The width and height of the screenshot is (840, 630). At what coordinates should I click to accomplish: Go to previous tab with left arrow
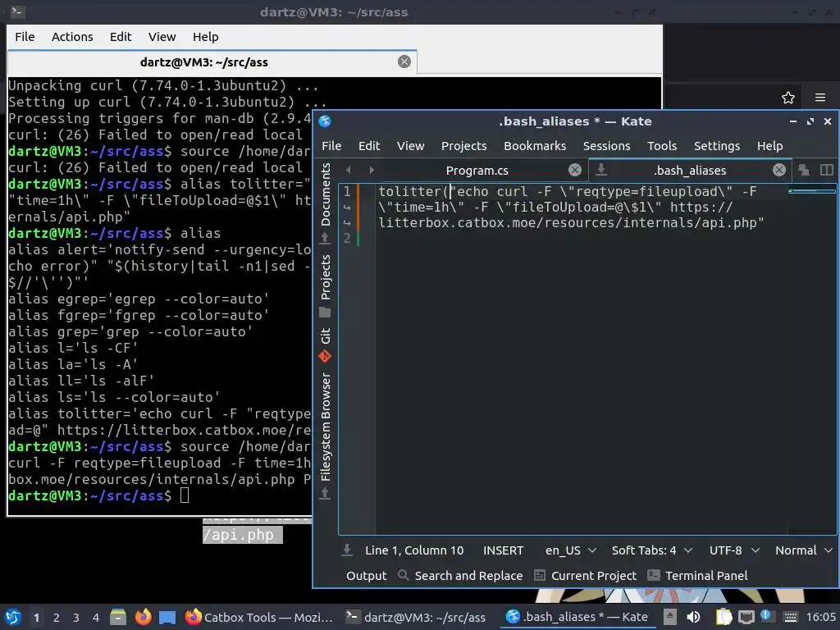pos(349,170)
